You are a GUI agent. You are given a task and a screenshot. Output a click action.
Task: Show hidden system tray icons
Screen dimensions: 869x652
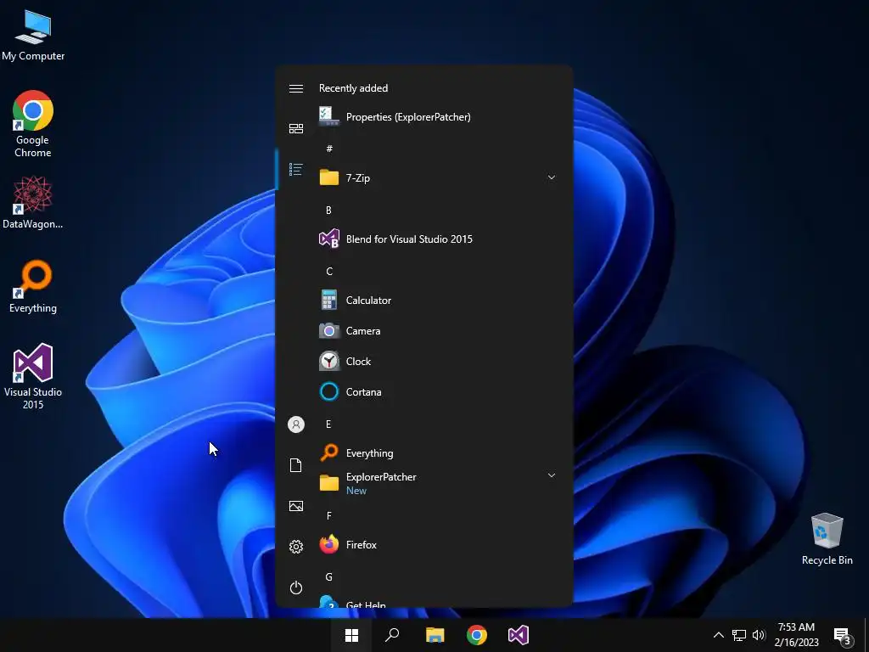718,635
